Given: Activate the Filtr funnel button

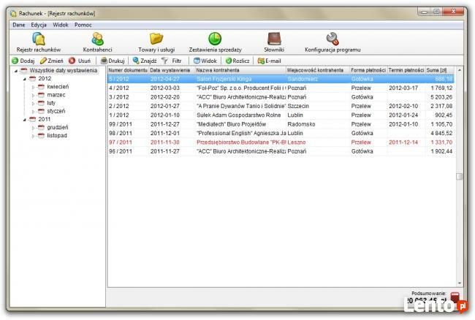Looking at the screenshot, I should [x=174, y=61].
